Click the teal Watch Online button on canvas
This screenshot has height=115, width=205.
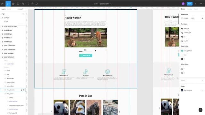click(86, 56)
